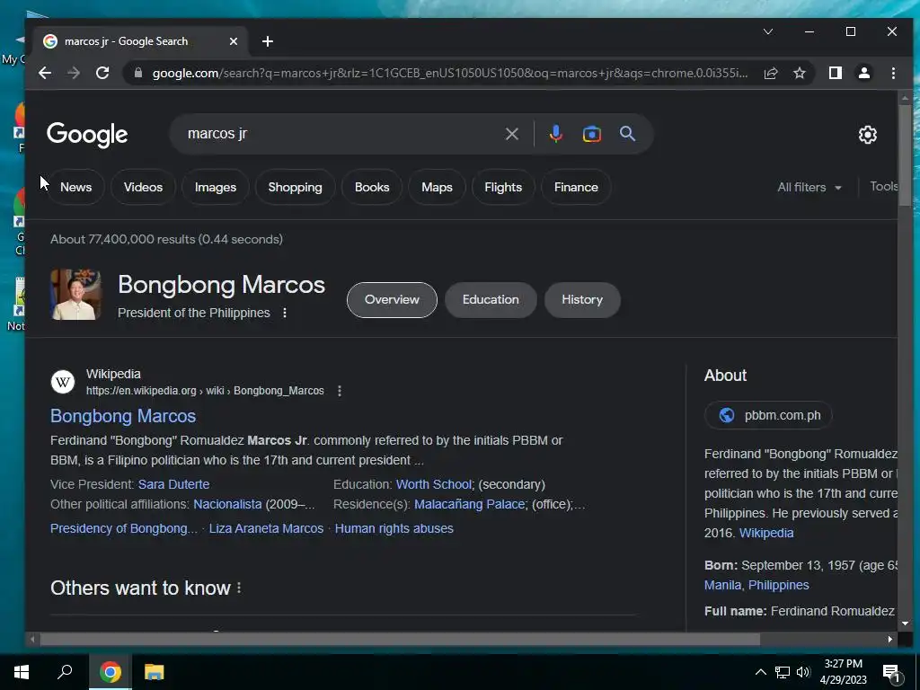Click the horizontal scrollbar right arrow
This screenshot has width=920, height=690.
coord(890,640)
